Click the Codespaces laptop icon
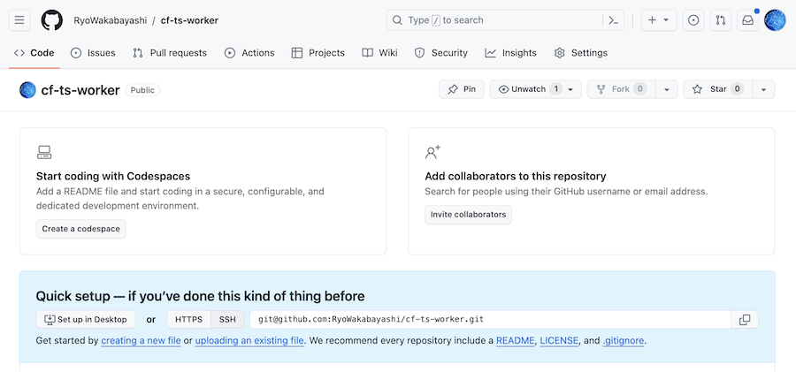796x372 pixels. [x=44, y=152]
